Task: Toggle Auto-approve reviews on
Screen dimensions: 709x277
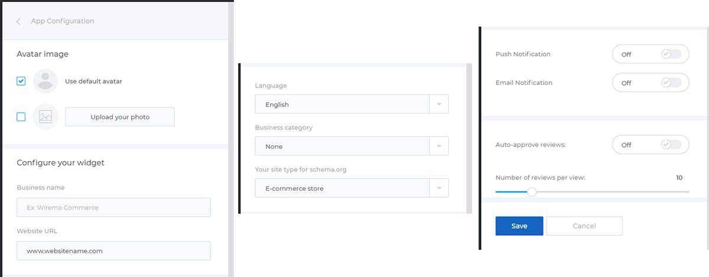Action: [651, 145]
